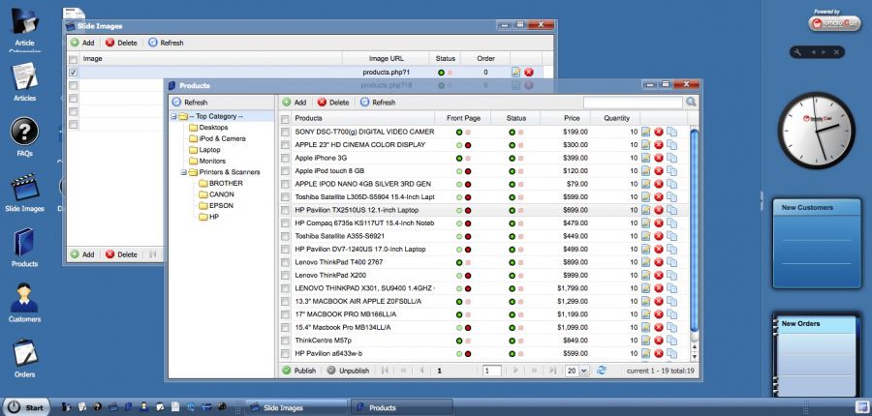Reload the product list with the pager refresh icon
The image size is (872, 416).
601,371
